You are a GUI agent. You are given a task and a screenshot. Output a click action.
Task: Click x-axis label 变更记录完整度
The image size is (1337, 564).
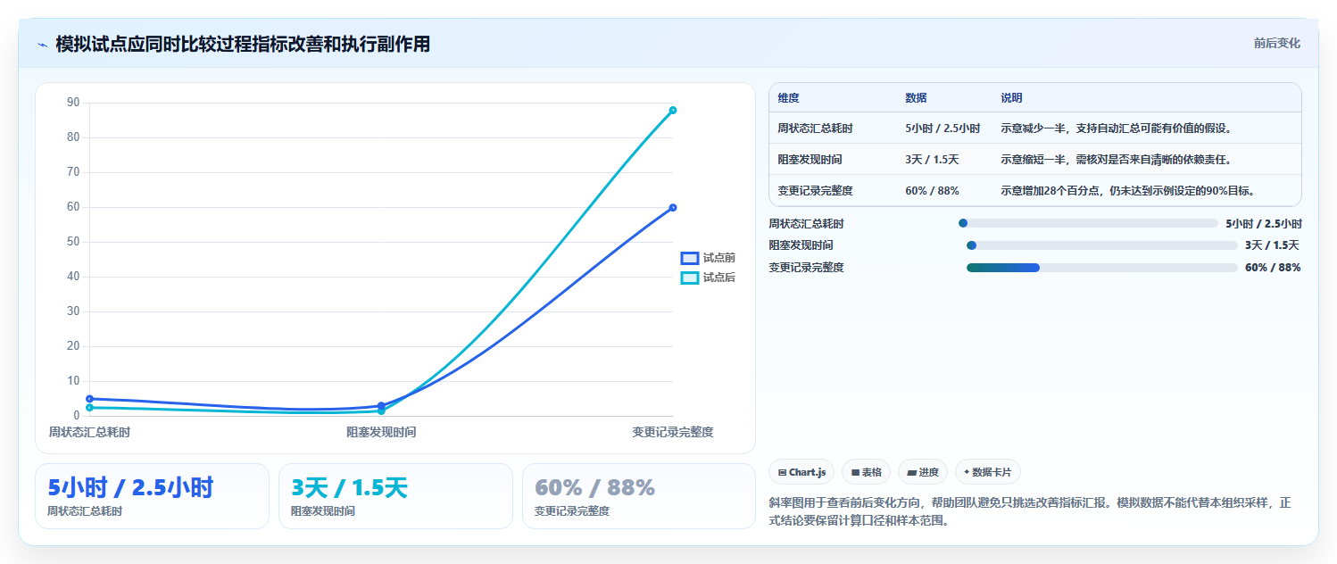pos(673,432)
